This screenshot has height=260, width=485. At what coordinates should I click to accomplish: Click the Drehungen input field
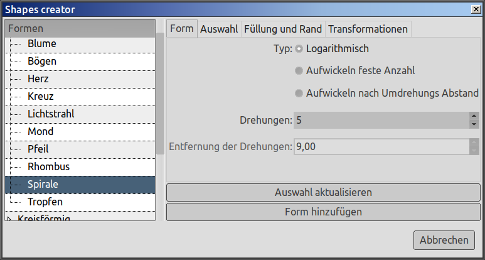381,120
